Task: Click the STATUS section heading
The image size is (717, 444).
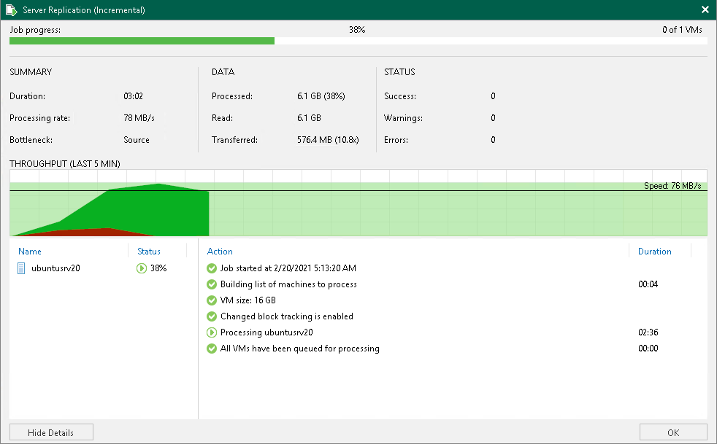Action: (399, 71)
